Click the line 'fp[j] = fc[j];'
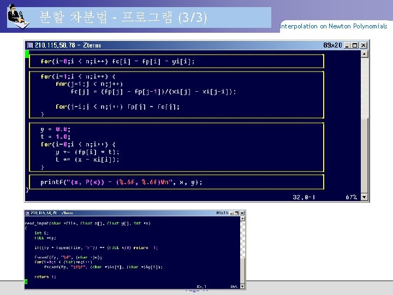This screenshot has height=295, width=393. 153,107
